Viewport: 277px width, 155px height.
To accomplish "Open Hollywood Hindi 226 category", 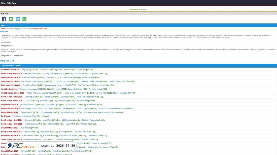I will click(x=10, y=70).
